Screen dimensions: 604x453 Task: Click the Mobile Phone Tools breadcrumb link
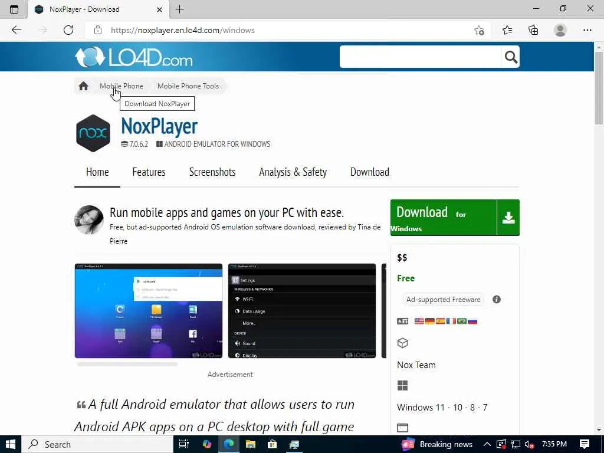pos(188,86)
